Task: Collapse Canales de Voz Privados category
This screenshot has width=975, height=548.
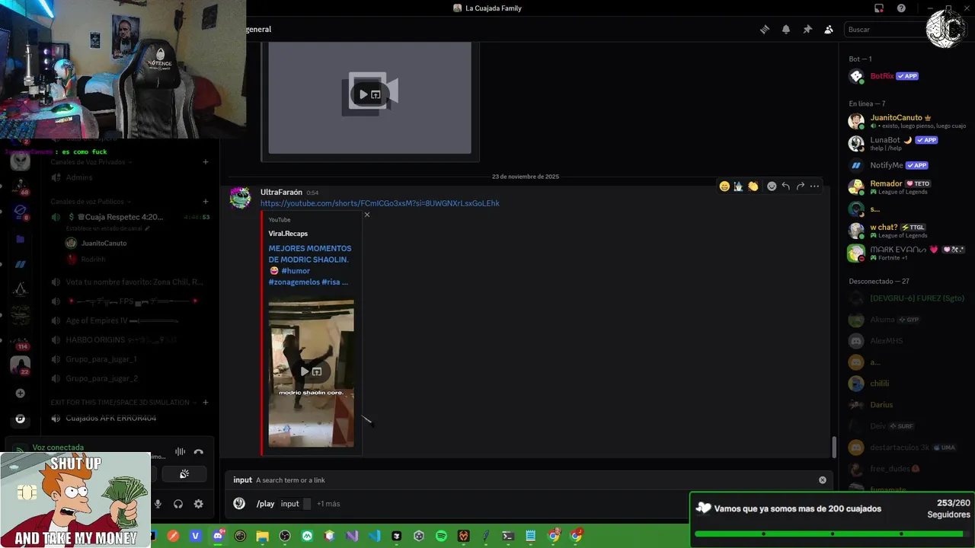Action: 91,162
